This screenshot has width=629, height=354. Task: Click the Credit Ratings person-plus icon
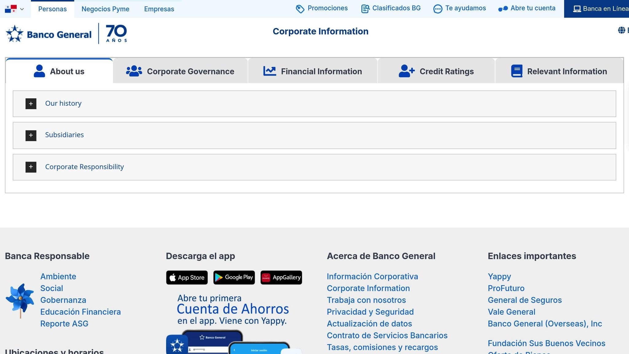406,71
